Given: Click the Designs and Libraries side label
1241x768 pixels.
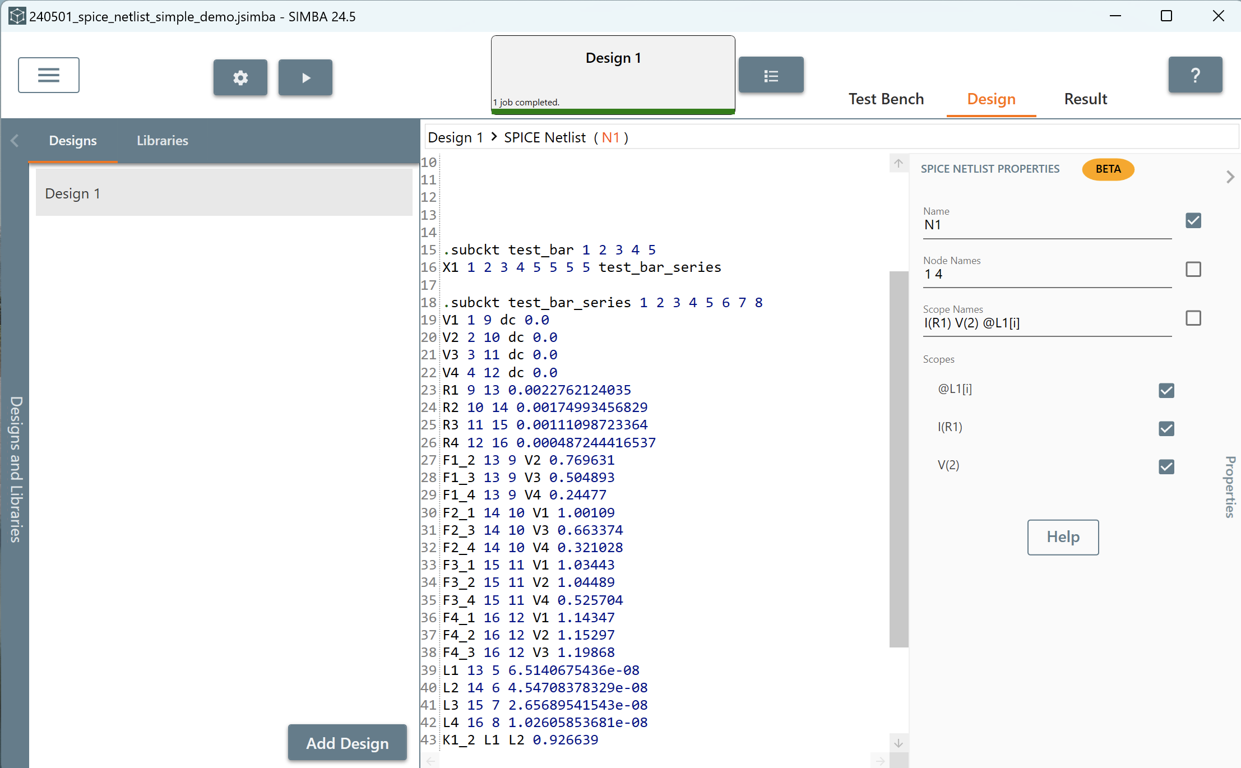Looking at the screenshot, I should click(x=15, y=470).
